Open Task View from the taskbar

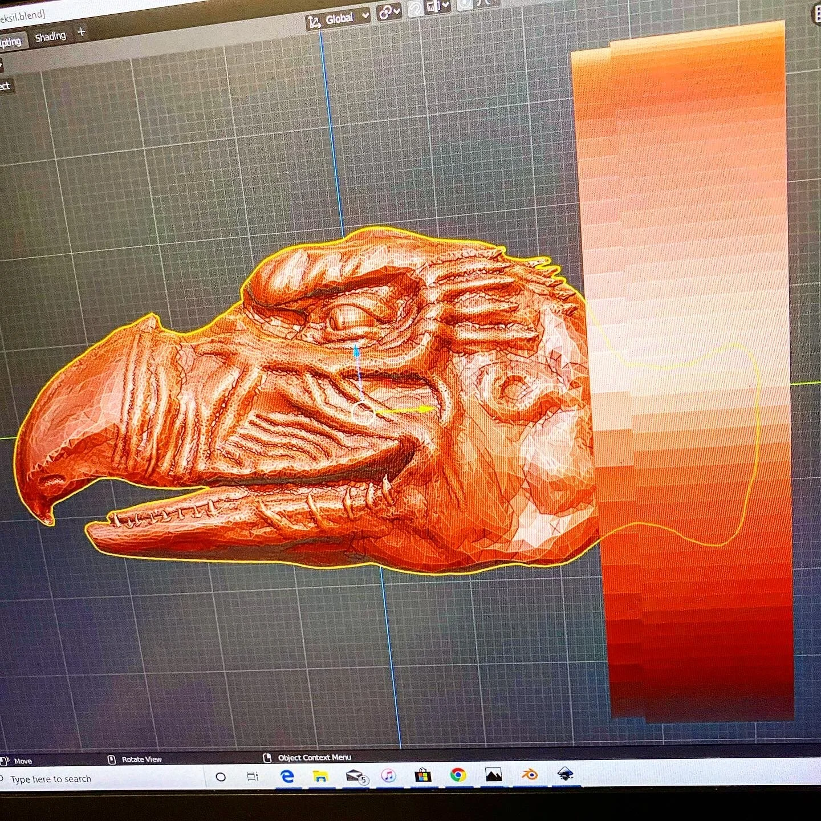point(253,777)
